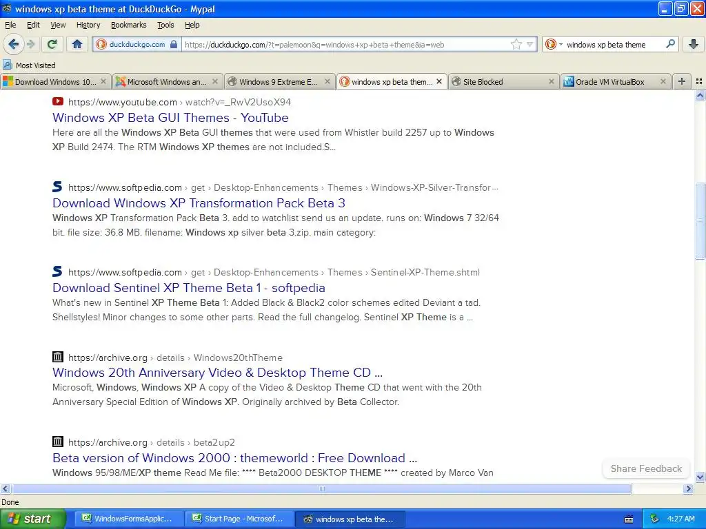This screenshot has height=529, width=706.
Task: Open the Help menu
Action: click(x=192, y=25)
